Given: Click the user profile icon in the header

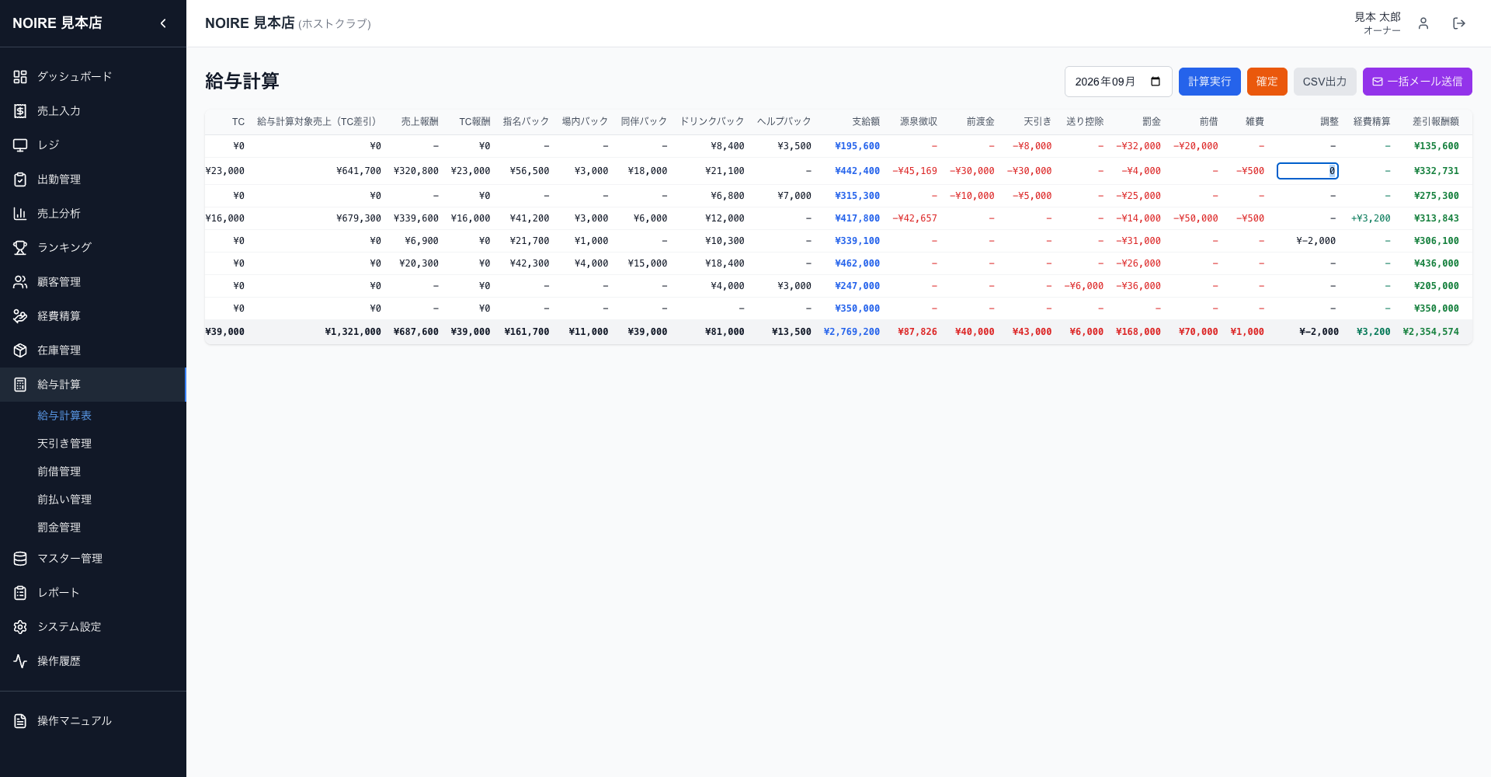Looking at the screenshot, I should pyautogui.click(x=1423, y=23).
